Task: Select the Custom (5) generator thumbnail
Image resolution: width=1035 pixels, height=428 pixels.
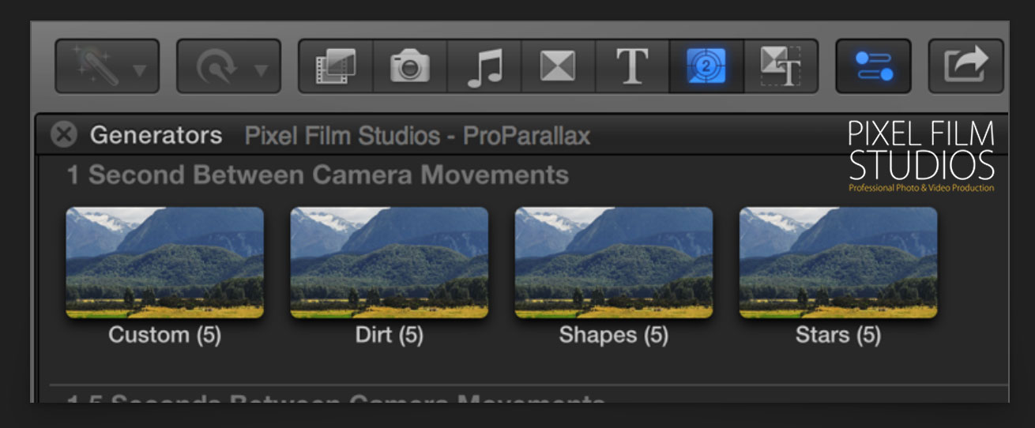Action: pos(164,262)
